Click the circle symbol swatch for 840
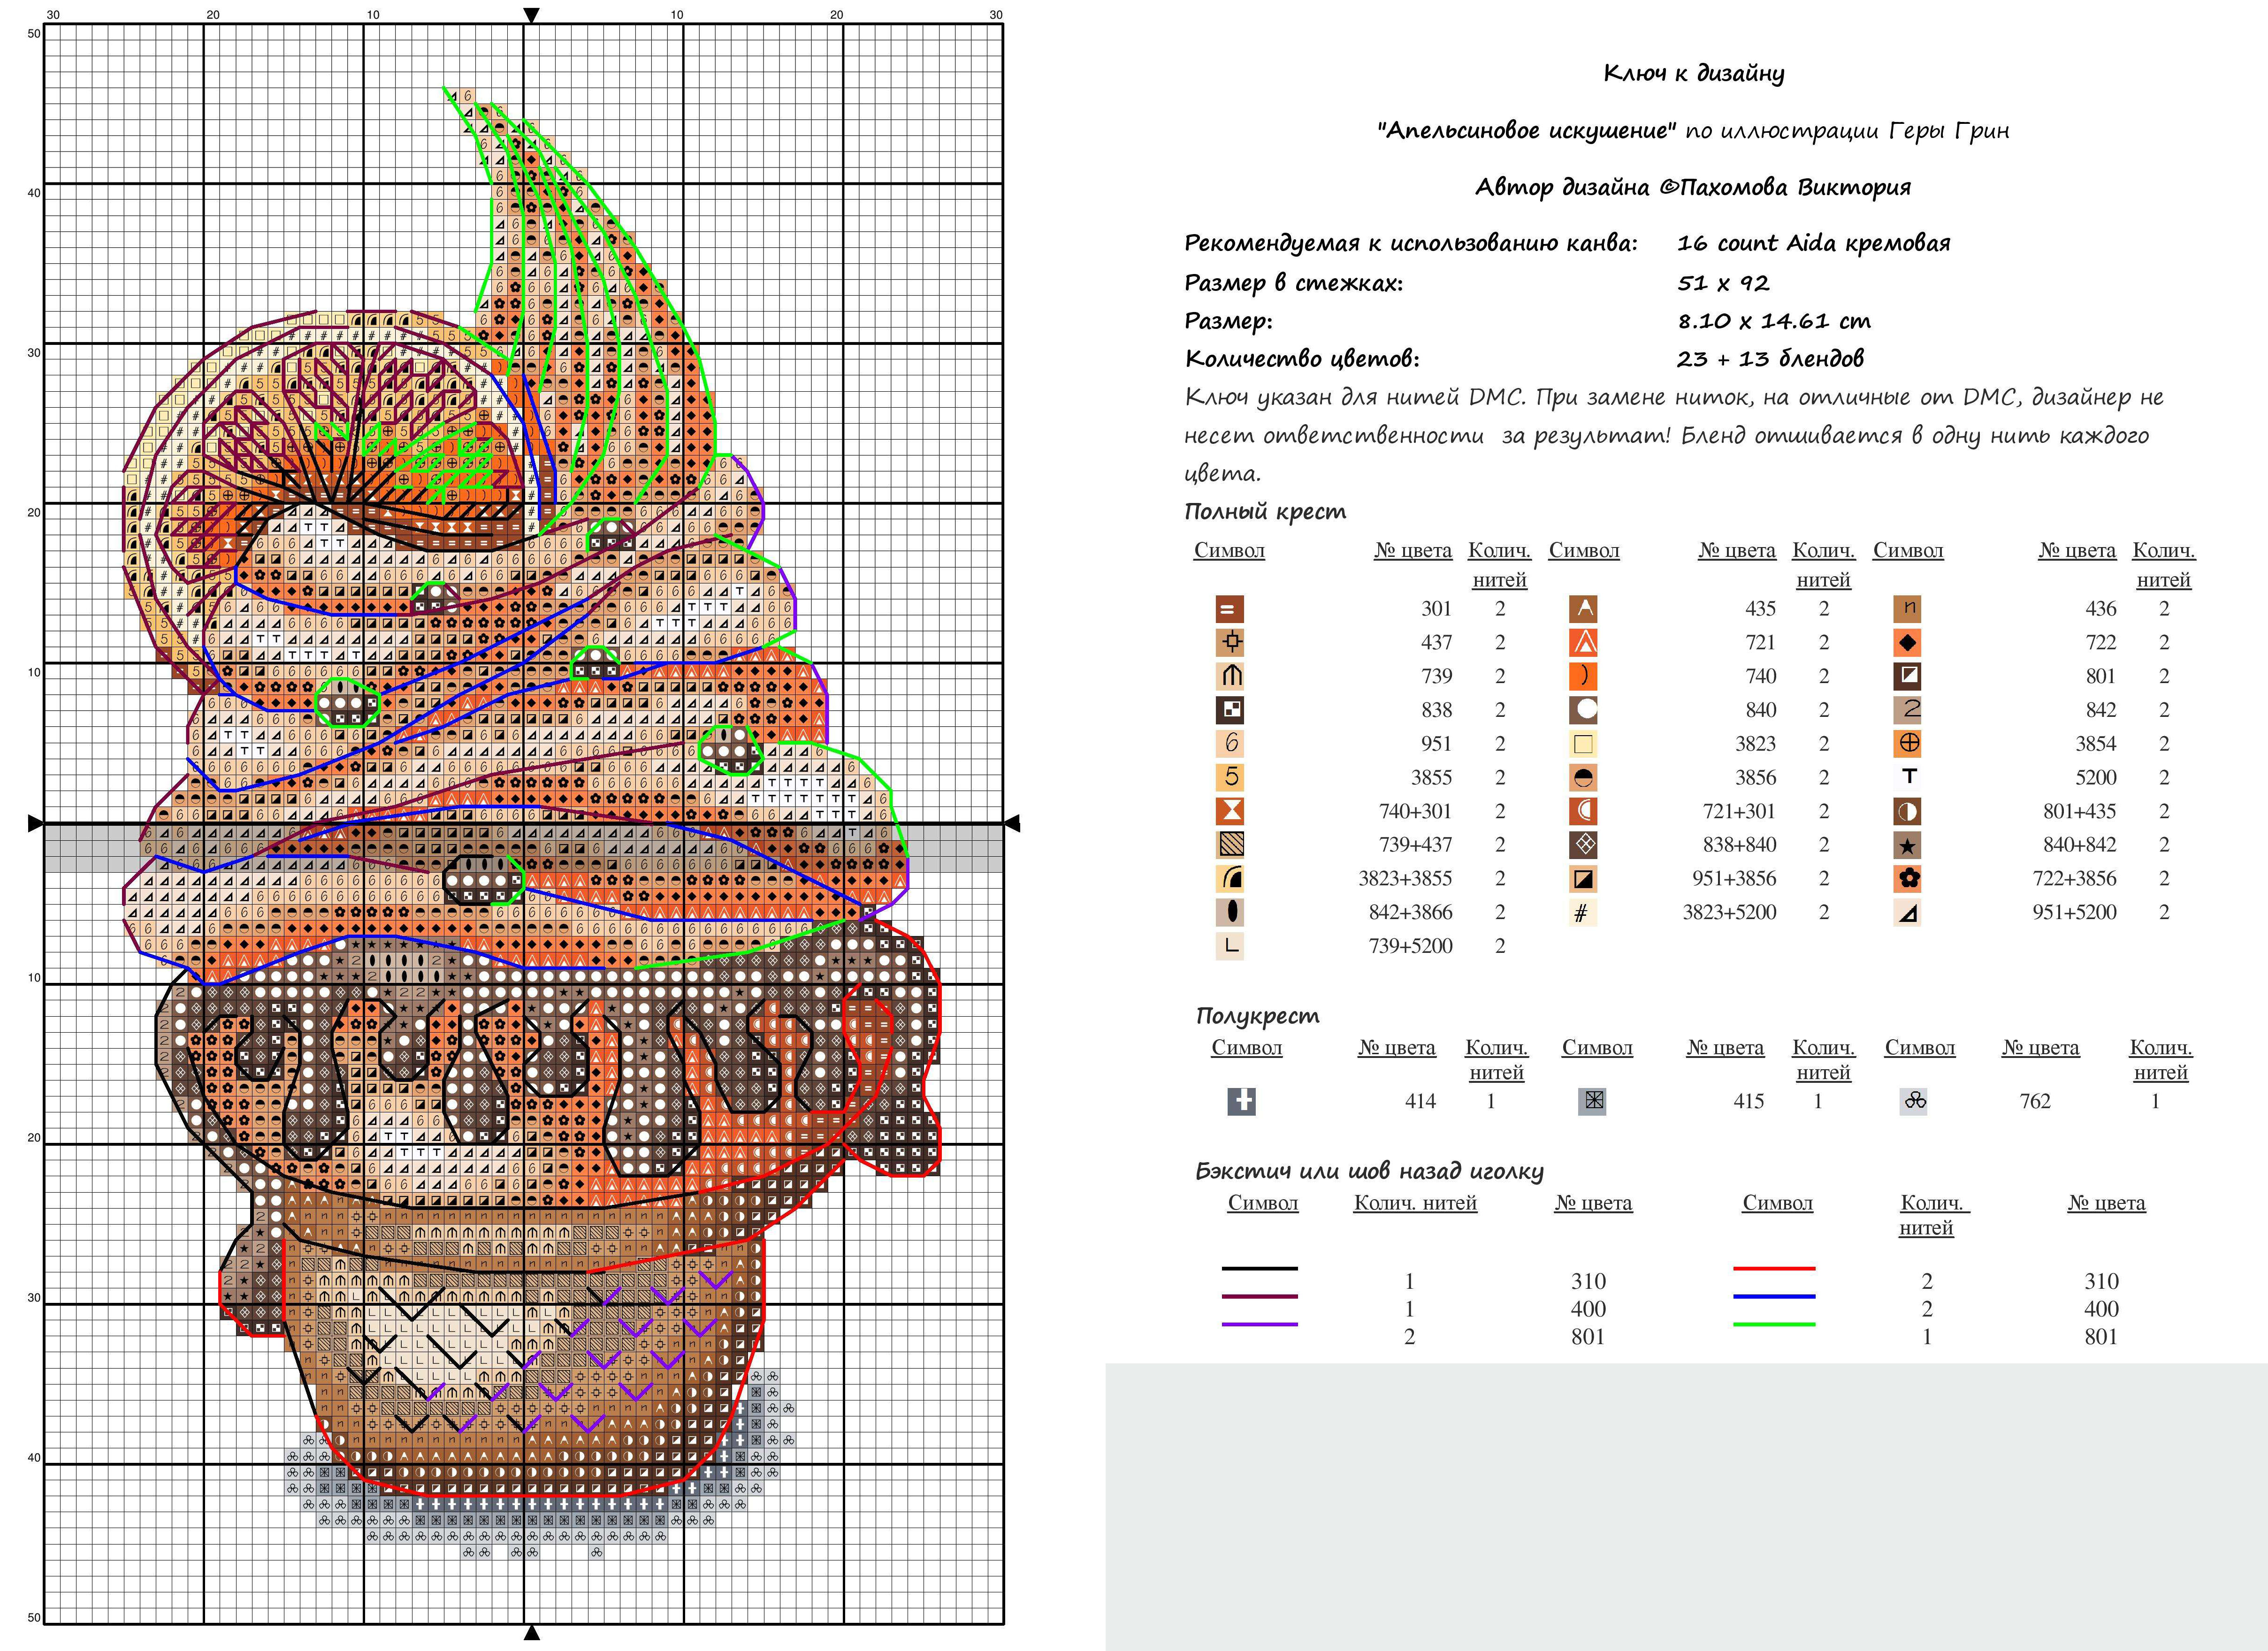 click(1583, 710)
